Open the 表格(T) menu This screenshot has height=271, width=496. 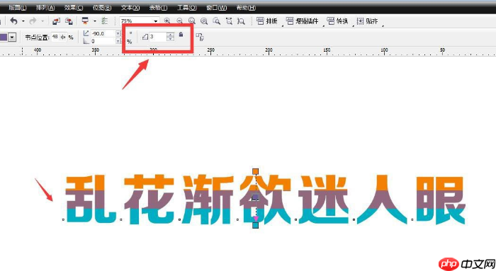tap(158, 8)
